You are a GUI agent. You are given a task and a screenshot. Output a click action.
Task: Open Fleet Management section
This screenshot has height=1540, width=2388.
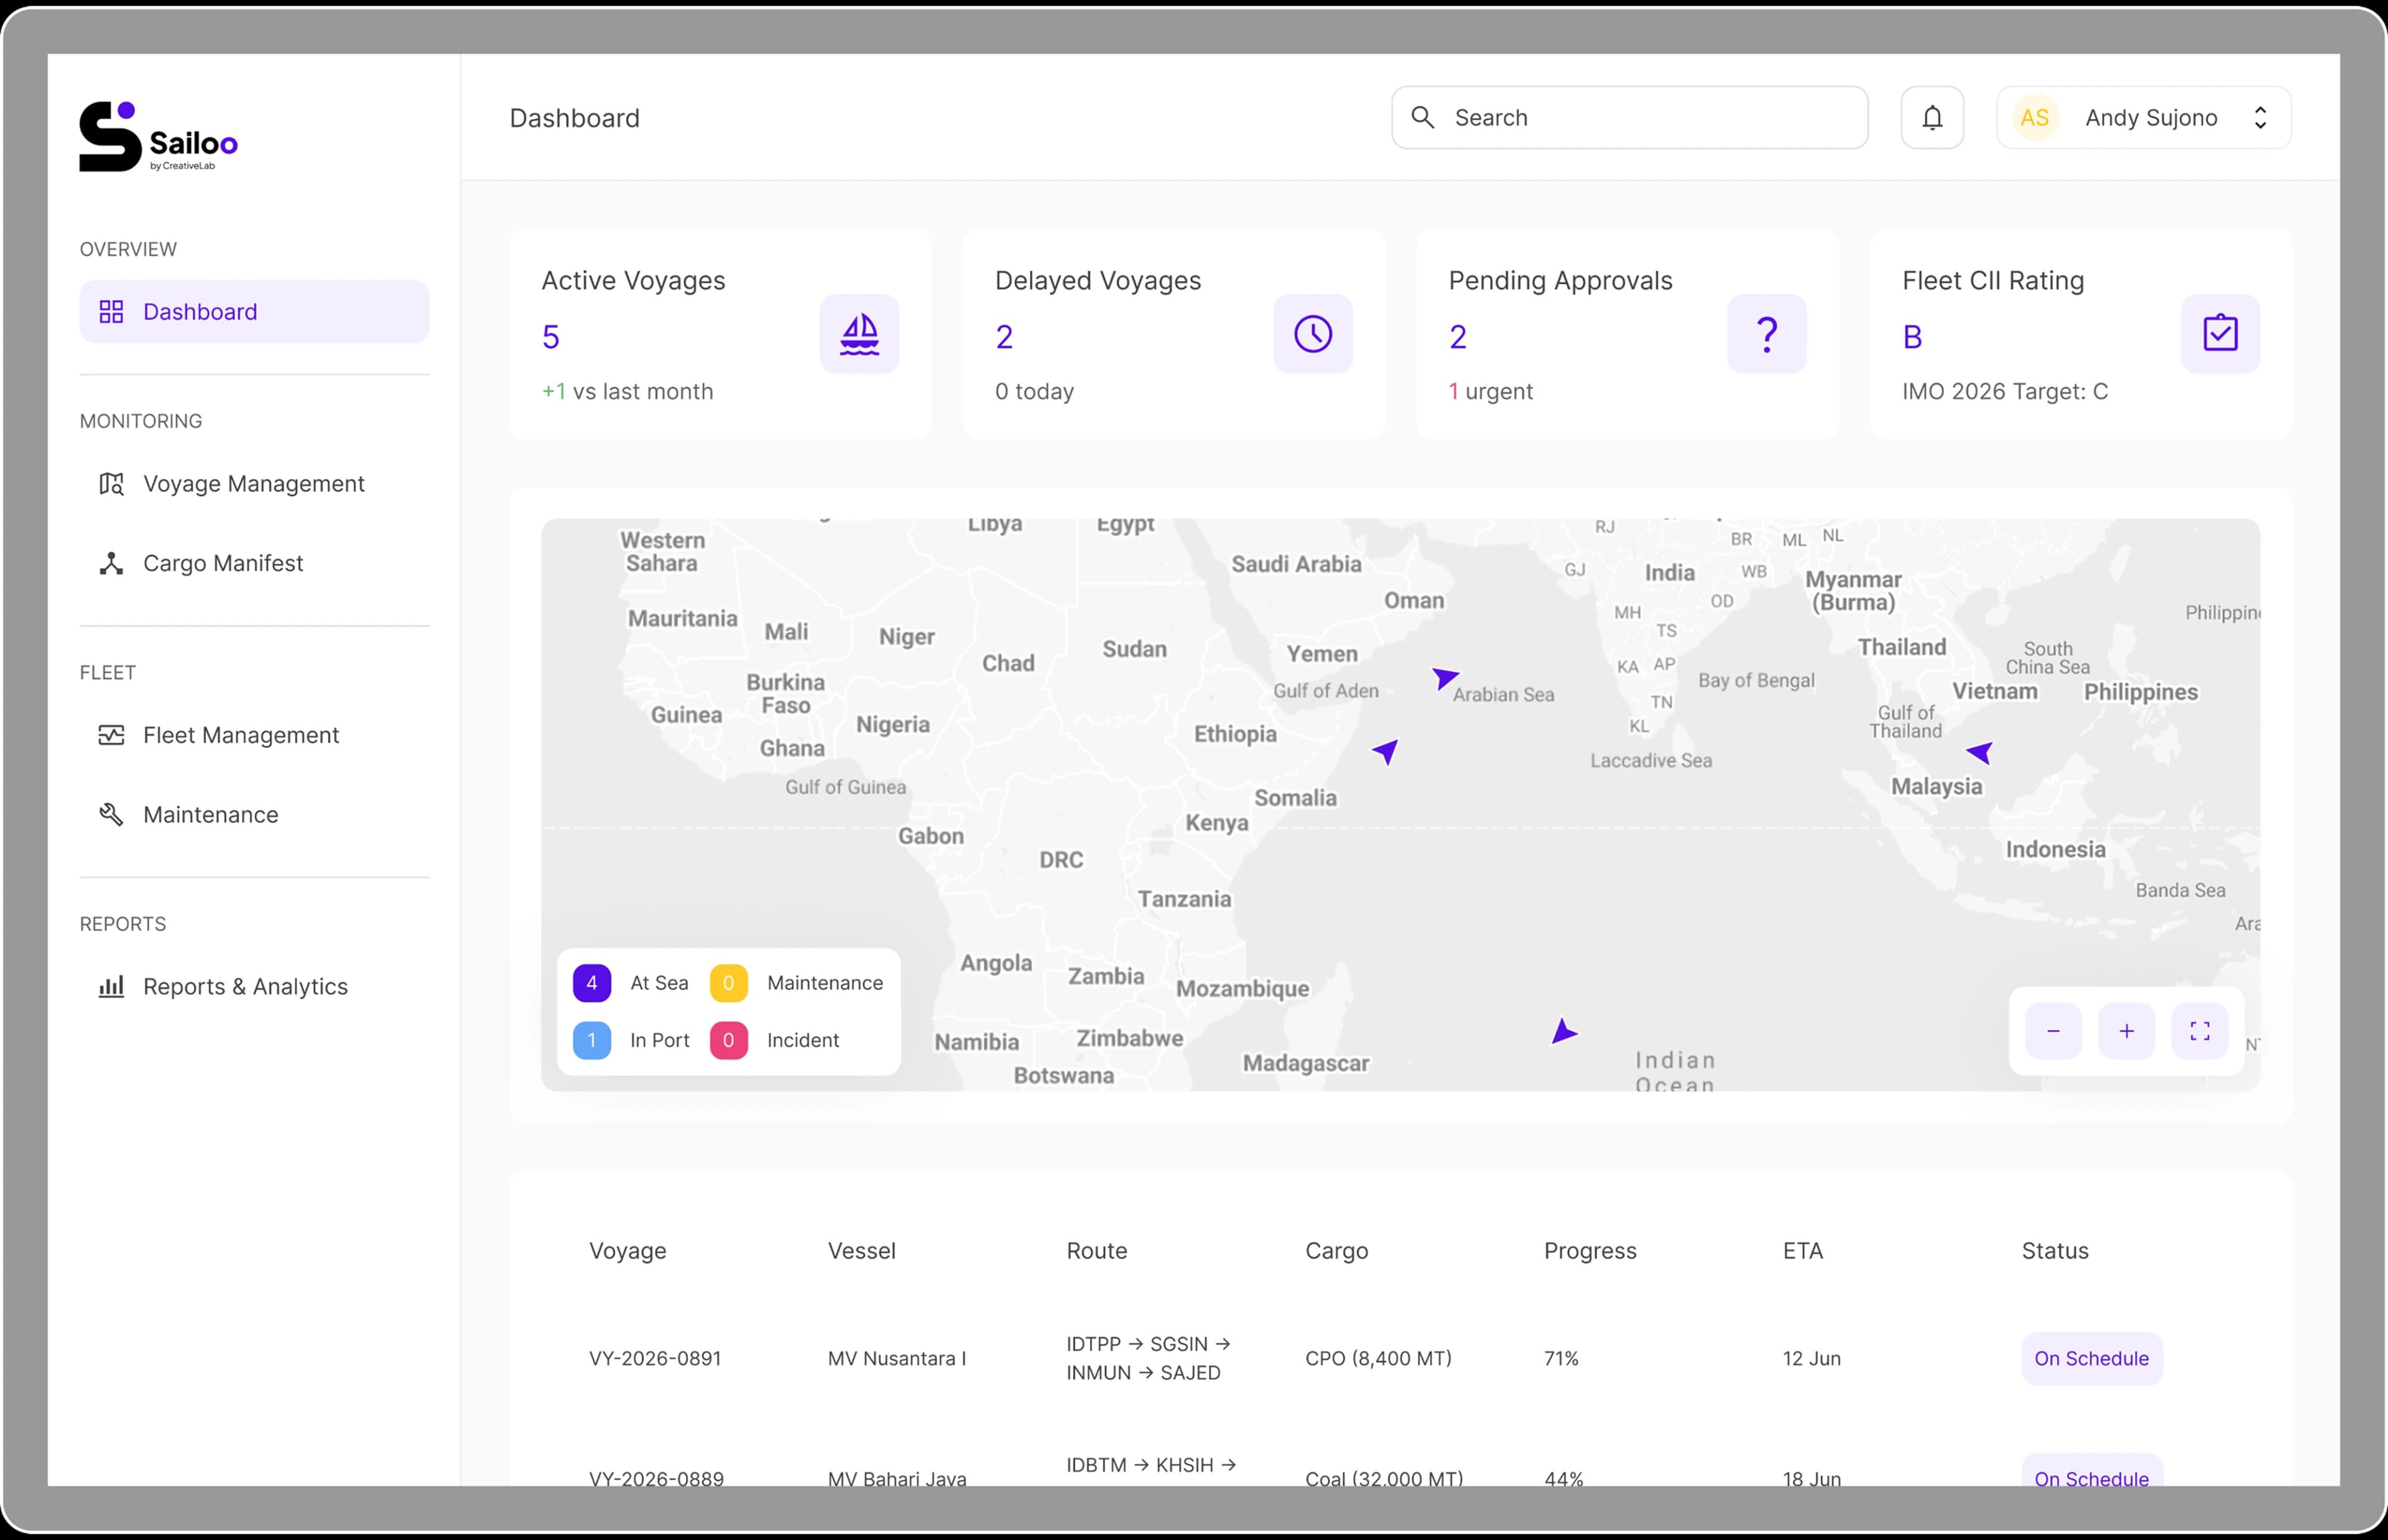point(254,735)
